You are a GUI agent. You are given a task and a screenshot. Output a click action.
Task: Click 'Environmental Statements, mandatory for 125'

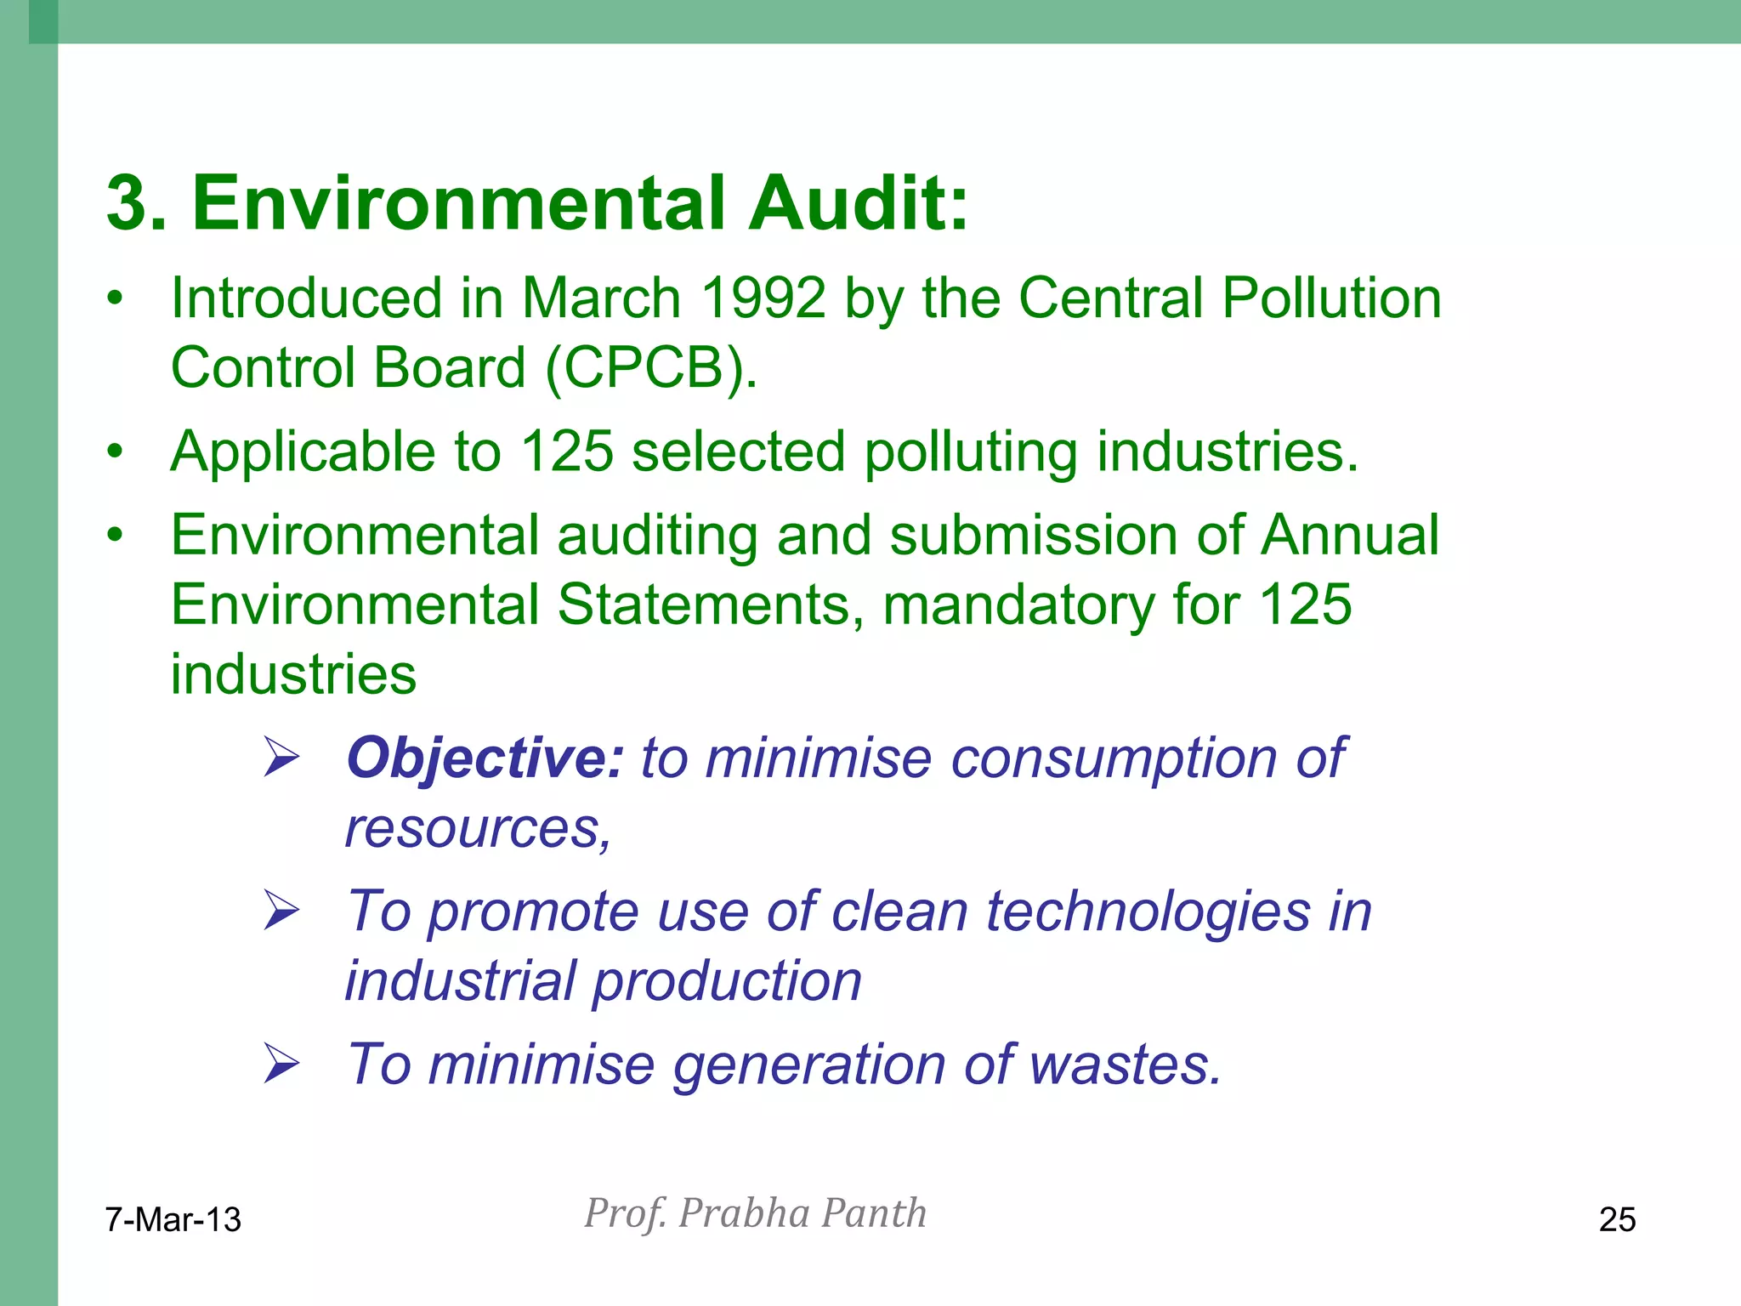[761, 605]
